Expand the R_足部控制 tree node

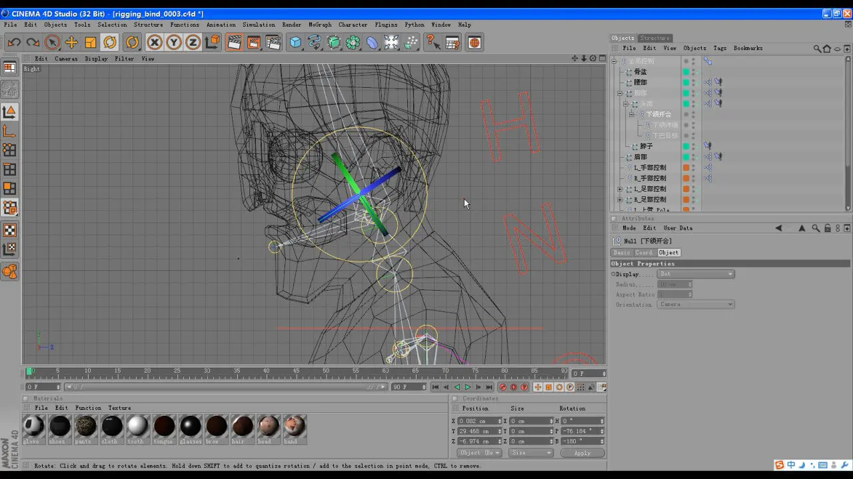point(620,200)
